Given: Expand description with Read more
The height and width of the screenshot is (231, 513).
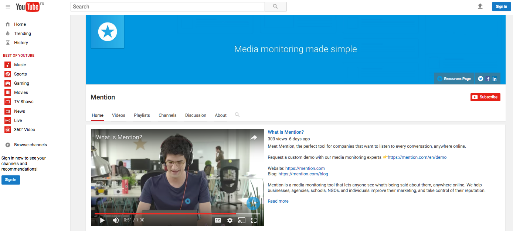Looking at the screenshot, I should tap(278, 201).
